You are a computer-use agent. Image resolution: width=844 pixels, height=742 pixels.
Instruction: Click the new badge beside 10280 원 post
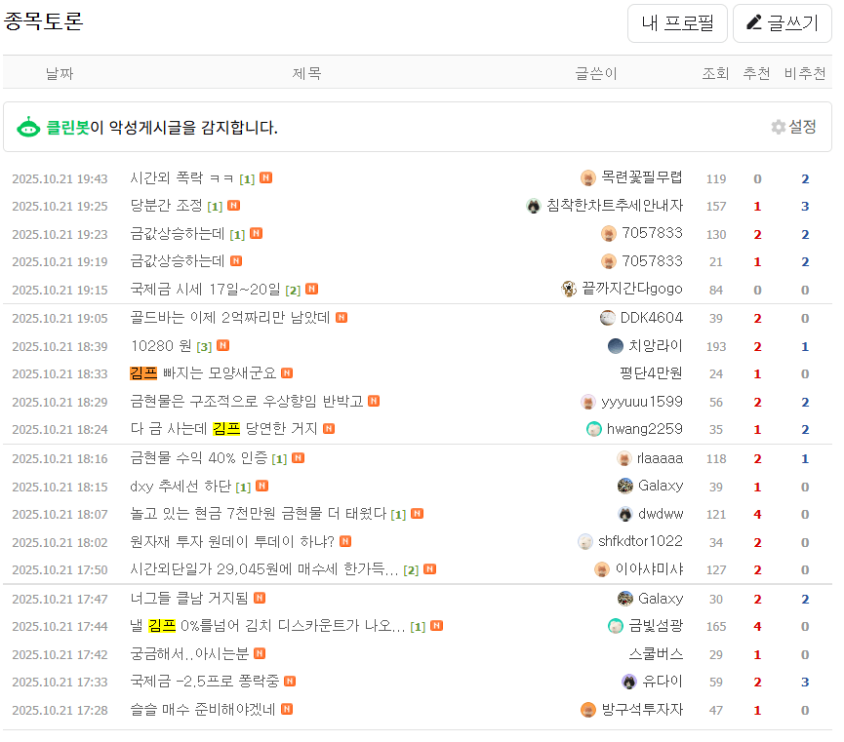[223, 346]
